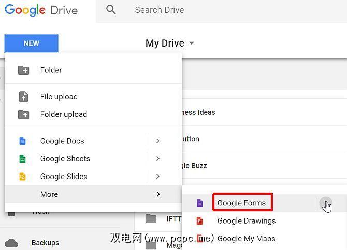This screenshot has height=250, width=347.
Task: Click the new Folder icon
Action: click(x=23, y=70)
